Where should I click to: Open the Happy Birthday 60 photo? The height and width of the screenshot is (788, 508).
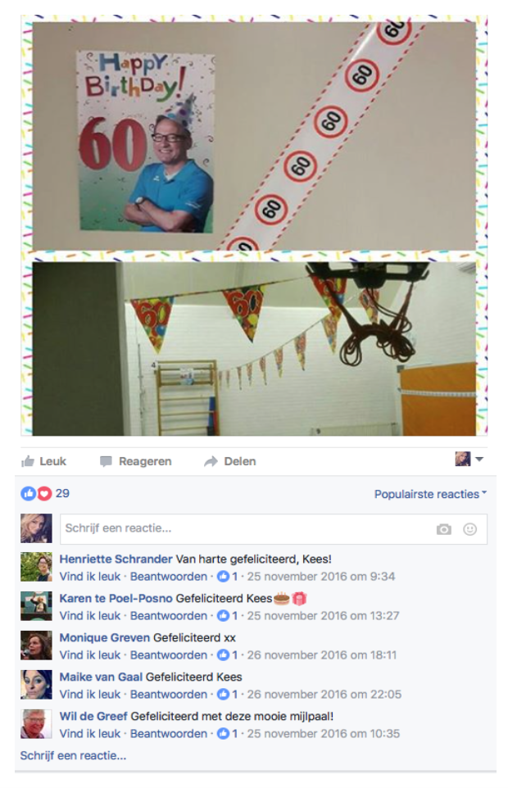tap(254, 136)
